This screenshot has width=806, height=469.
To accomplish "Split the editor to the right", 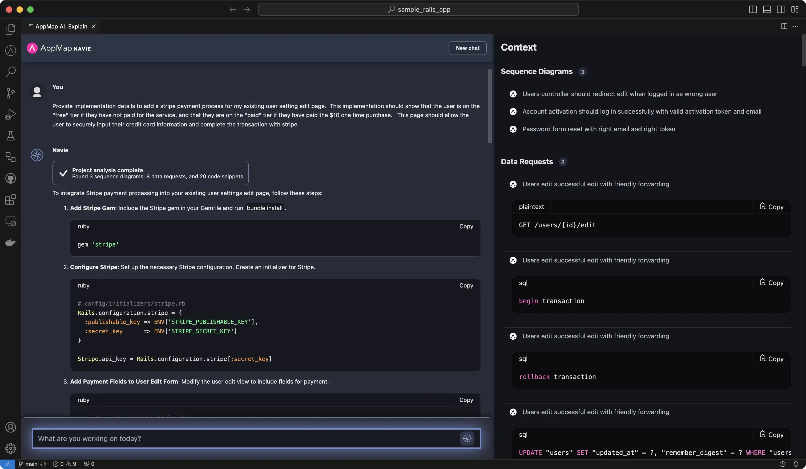I will point(784,26).
